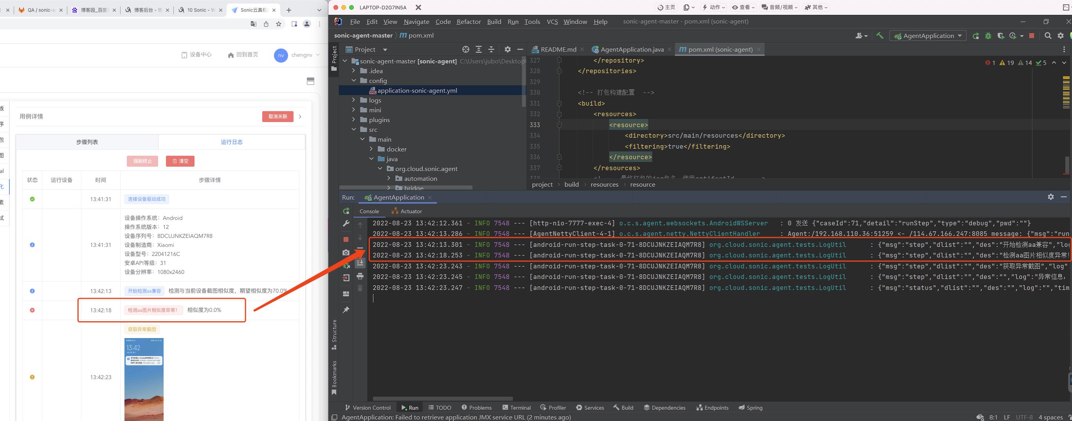This screenshot has width=1072, height=421.
Task: Open the Refactor menu
Action: [x=468, y=22]
